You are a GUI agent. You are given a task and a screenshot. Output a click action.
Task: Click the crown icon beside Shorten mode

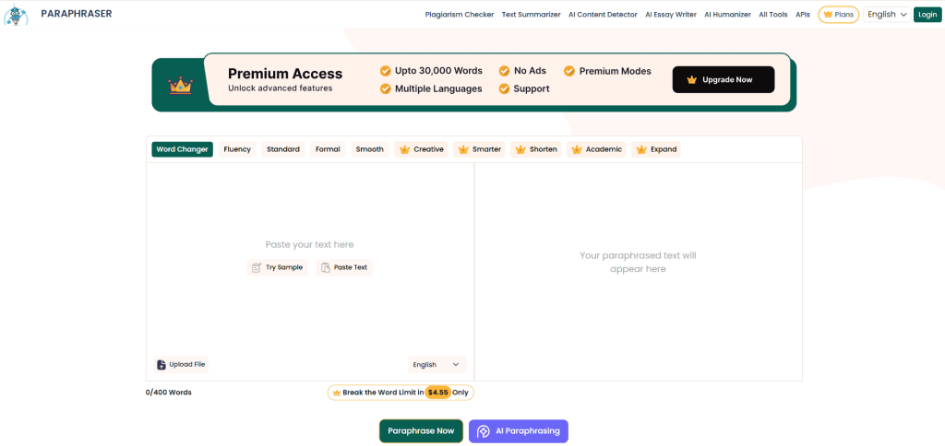520,149
